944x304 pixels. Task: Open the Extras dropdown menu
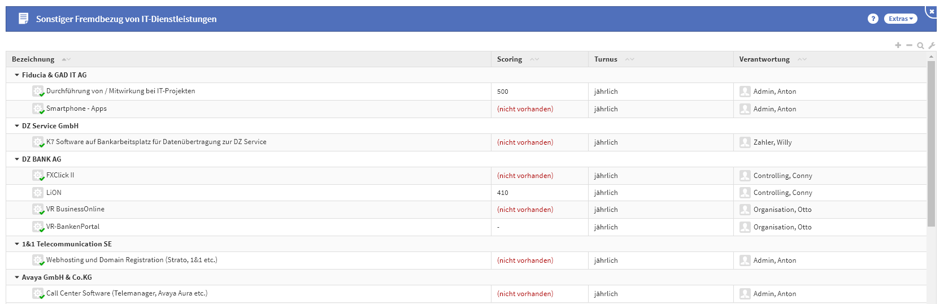coord(901,19)
